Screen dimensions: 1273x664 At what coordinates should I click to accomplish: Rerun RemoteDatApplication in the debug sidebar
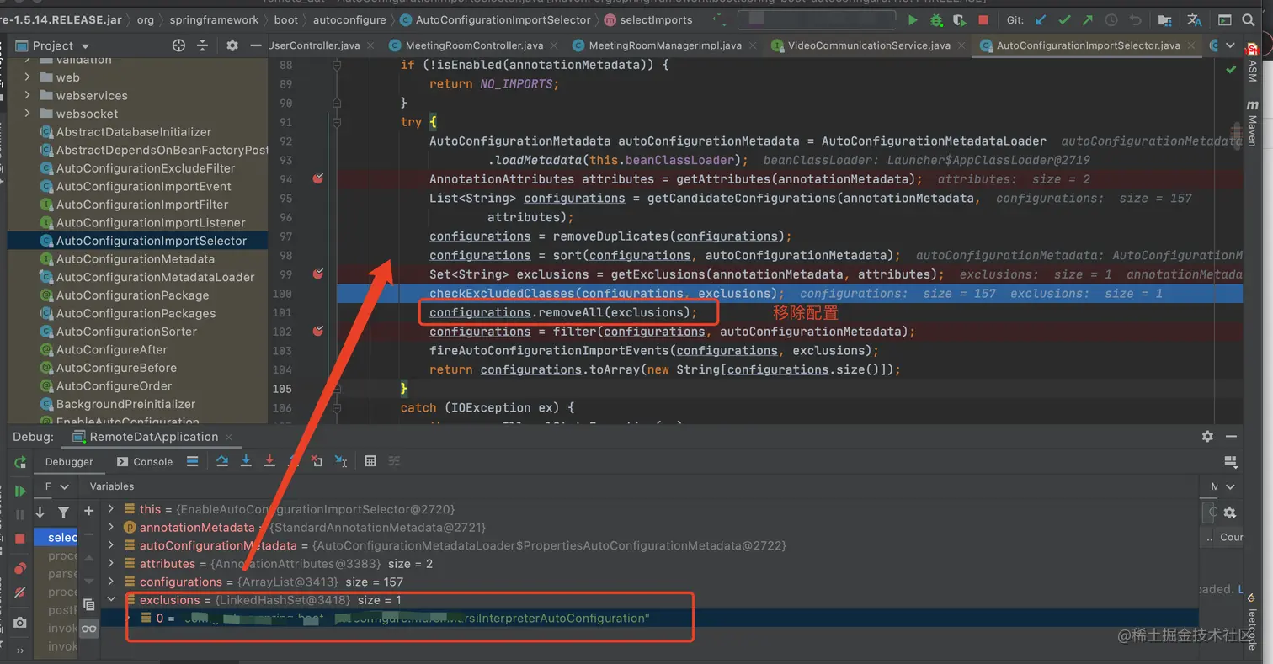20,463
